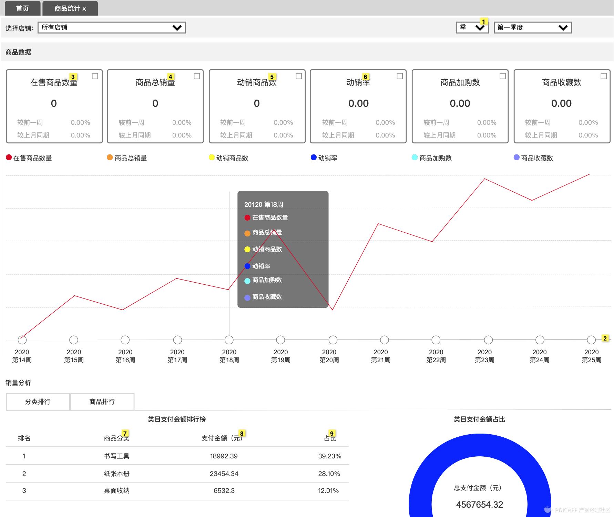Click the orange 商品总销量 legend dot

coord(110,158)
